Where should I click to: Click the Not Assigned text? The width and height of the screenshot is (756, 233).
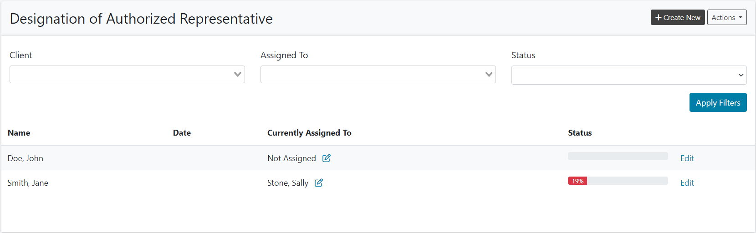point(291,158)
